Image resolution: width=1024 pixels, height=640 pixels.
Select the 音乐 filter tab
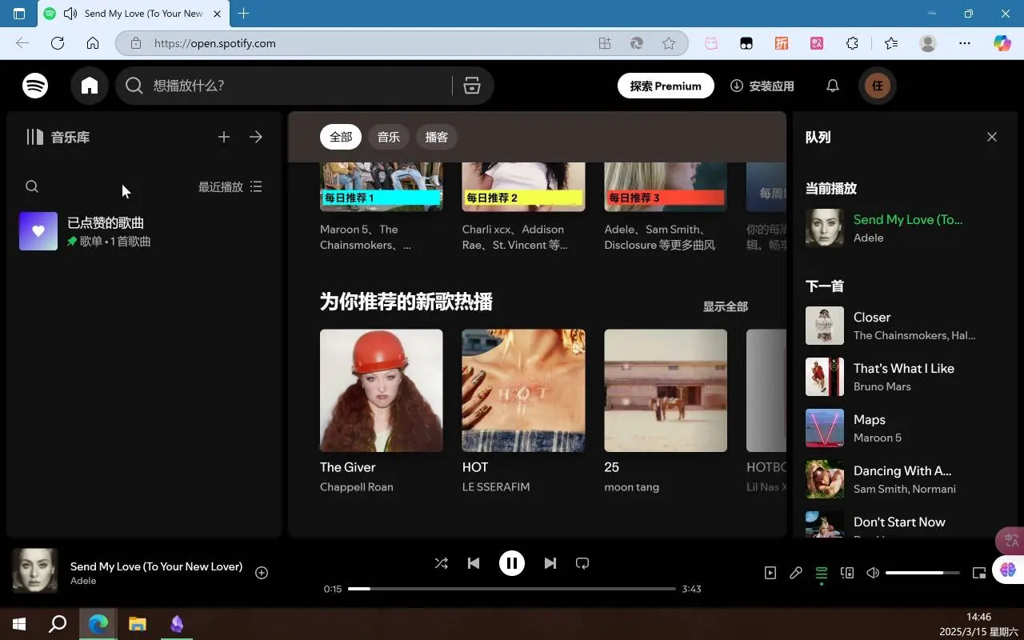(x=389, y=137)
